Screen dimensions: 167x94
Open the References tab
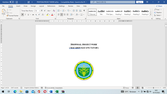point(51,6)
